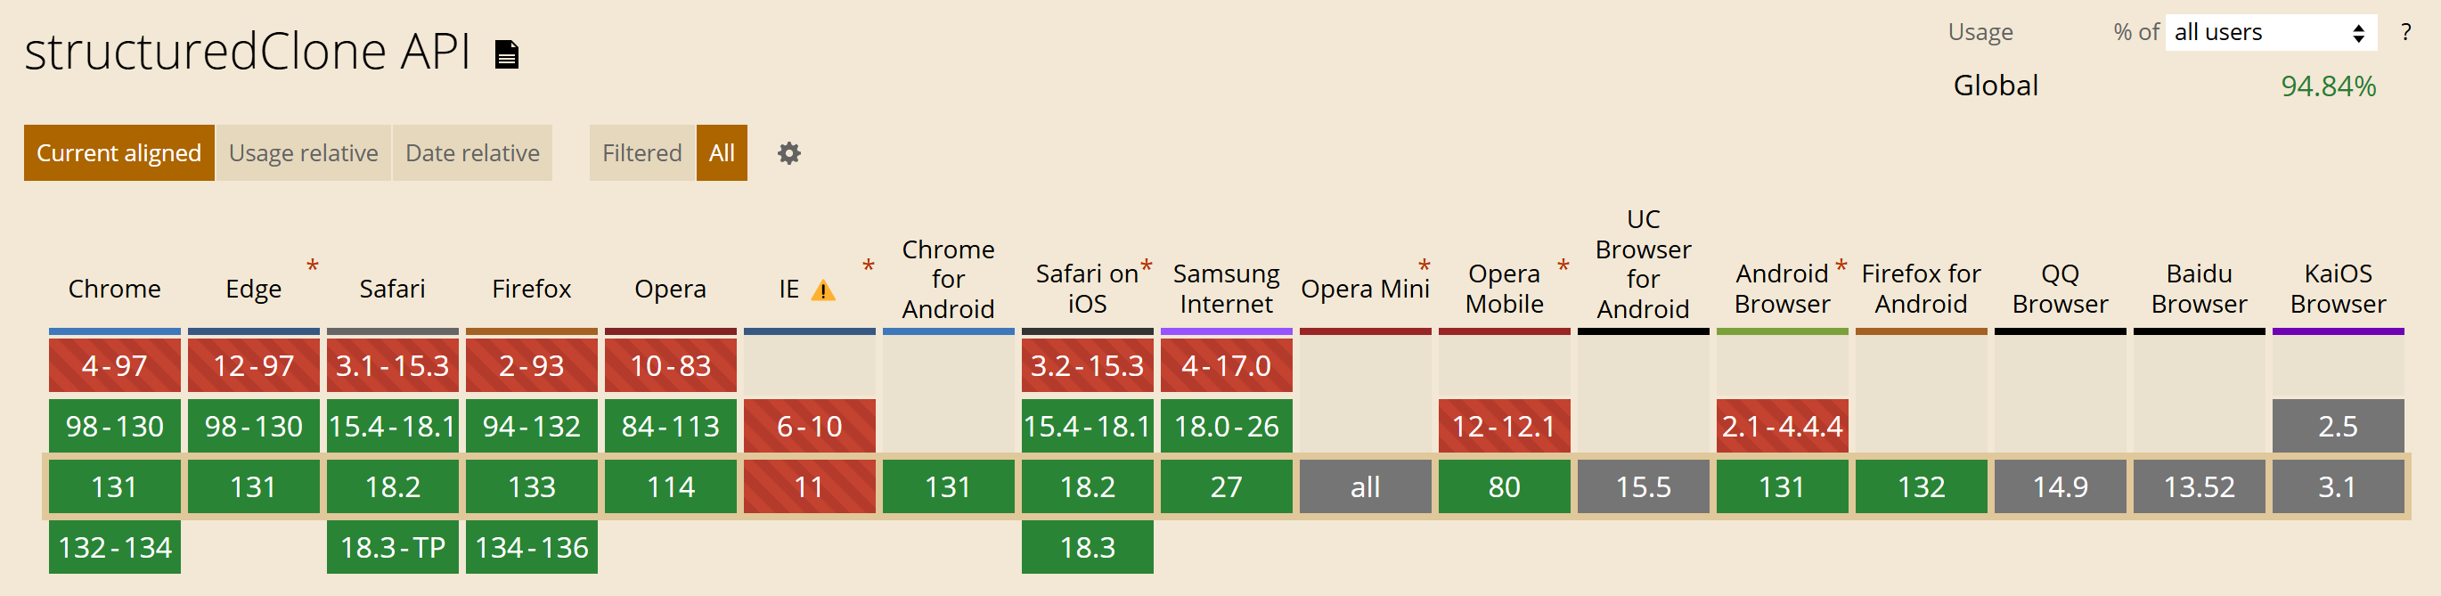Click the asterisk beside Safari on iOS
The height and width of the screenshot is (596, 2441).
tap(1146, 266)
